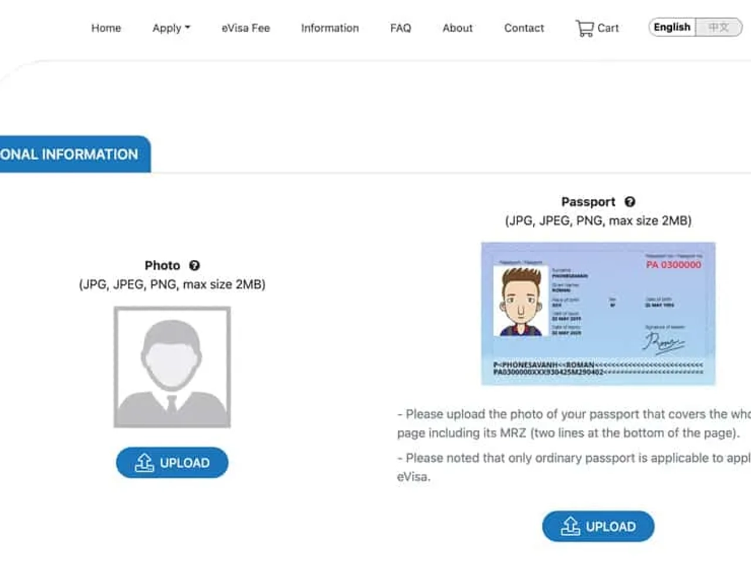Image resolution: width=751 pixels, height=563 pixels.
Task: Open the FAQ page
Action: click(400, 28)
